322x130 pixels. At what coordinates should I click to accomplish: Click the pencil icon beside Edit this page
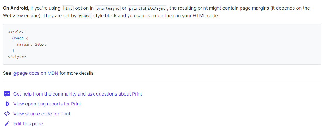pyautogui.click(x=7, y=124)
